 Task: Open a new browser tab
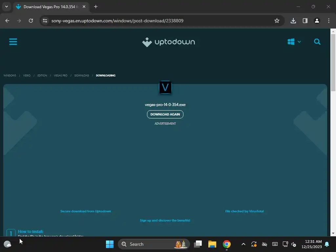[96, 7]
